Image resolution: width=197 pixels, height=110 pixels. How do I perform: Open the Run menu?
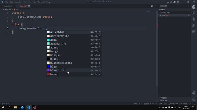coord(35,2)
